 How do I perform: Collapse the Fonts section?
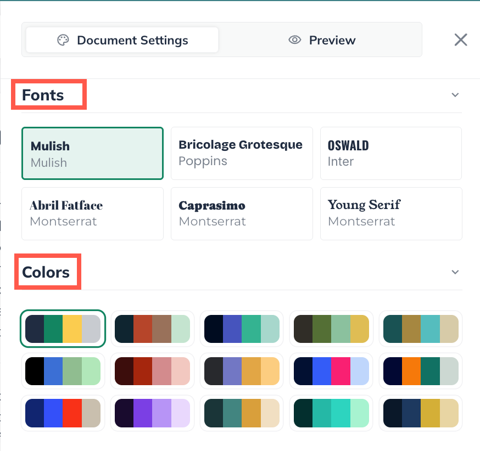[x=455, y=94]
